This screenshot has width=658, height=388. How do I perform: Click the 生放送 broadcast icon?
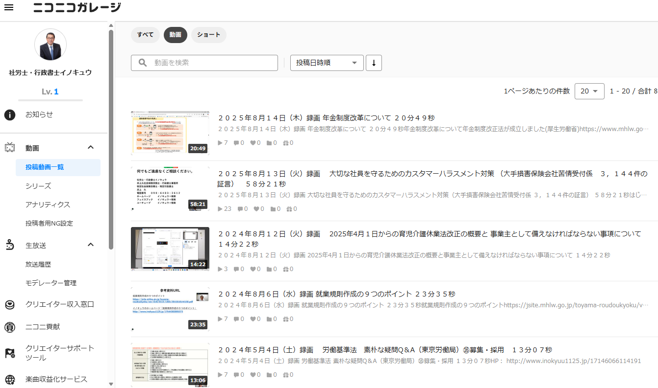[10, 245]
